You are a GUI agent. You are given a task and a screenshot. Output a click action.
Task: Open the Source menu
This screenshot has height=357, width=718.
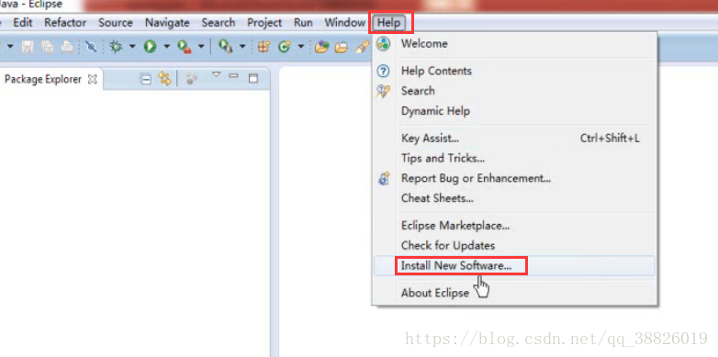tap(116, 22)
